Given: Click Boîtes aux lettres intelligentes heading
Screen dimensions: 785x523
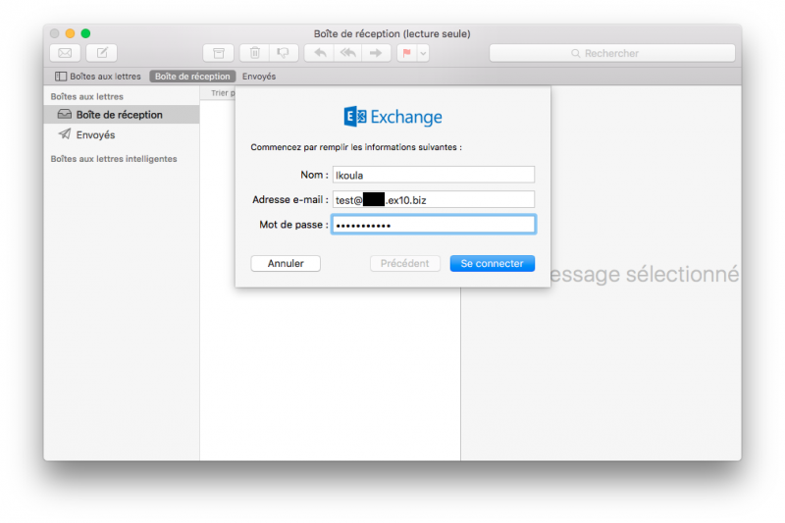Looking at the screenshot, I should 114,159.
